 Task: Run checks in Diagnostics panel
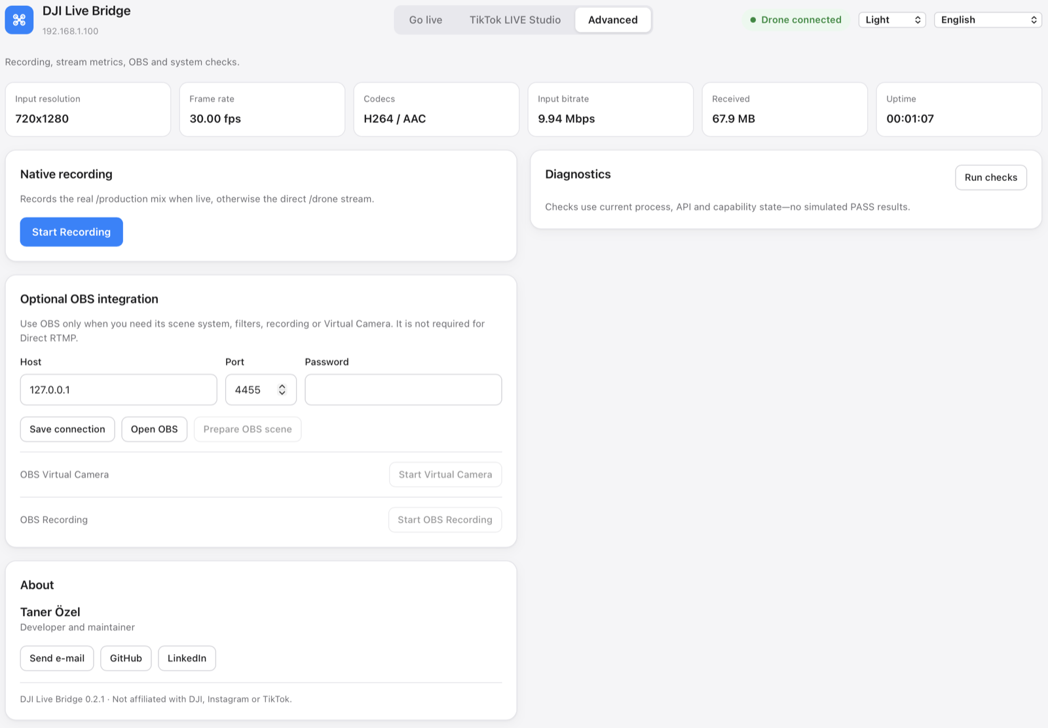point(991,178)
